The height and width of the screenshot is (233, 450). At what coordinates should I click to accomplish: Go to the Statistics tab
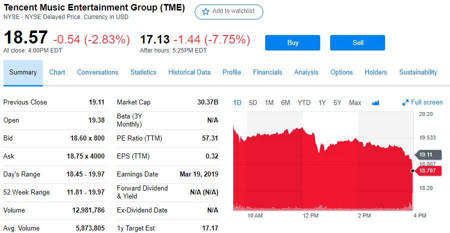[x=143, y=72]
